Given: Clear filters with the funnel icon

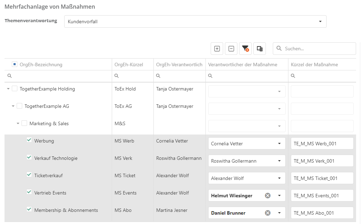Looking at the screenshot, I should [x=245, y=49].
